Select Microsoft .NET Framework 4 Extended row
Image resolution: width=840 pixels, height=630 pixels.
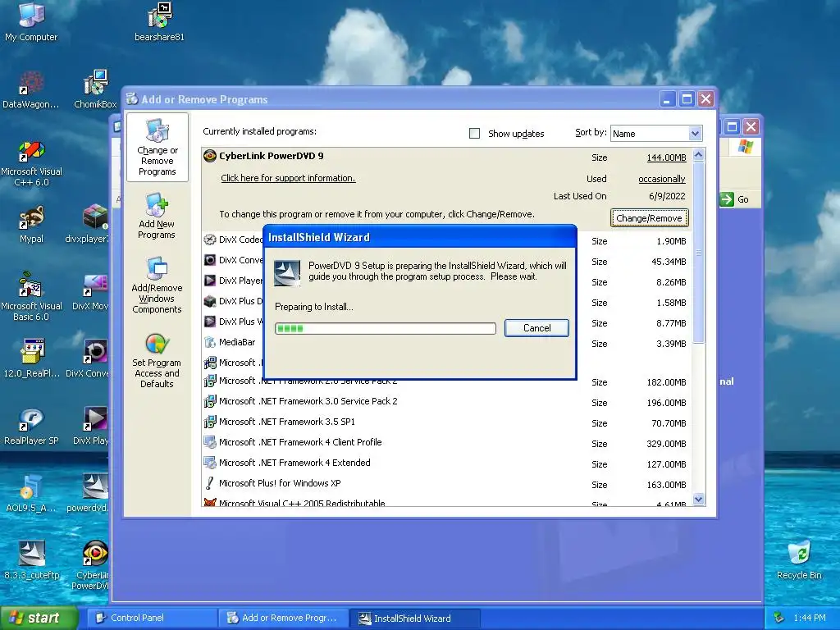click(x=447, y=463)
